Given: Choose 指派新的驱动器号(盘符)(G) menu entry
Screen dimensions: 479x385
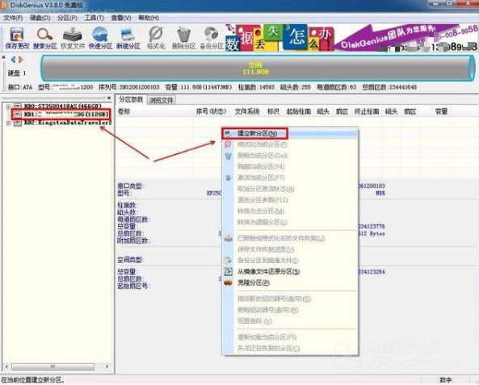Looking at the screenshot, I should (290, 299).
